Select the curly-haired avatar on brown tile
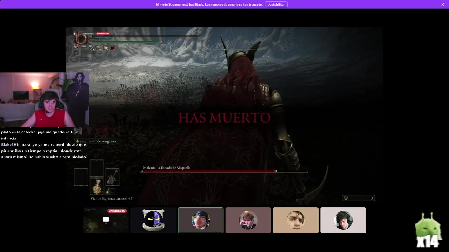 tap(248, 220)
